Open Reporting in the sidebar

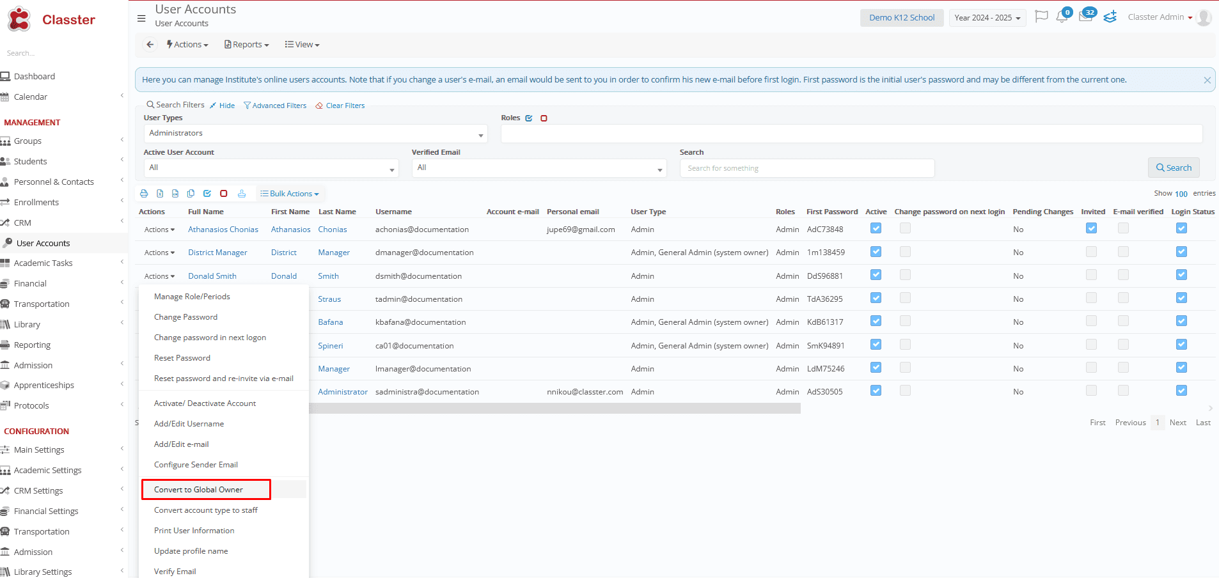(32, 345)
